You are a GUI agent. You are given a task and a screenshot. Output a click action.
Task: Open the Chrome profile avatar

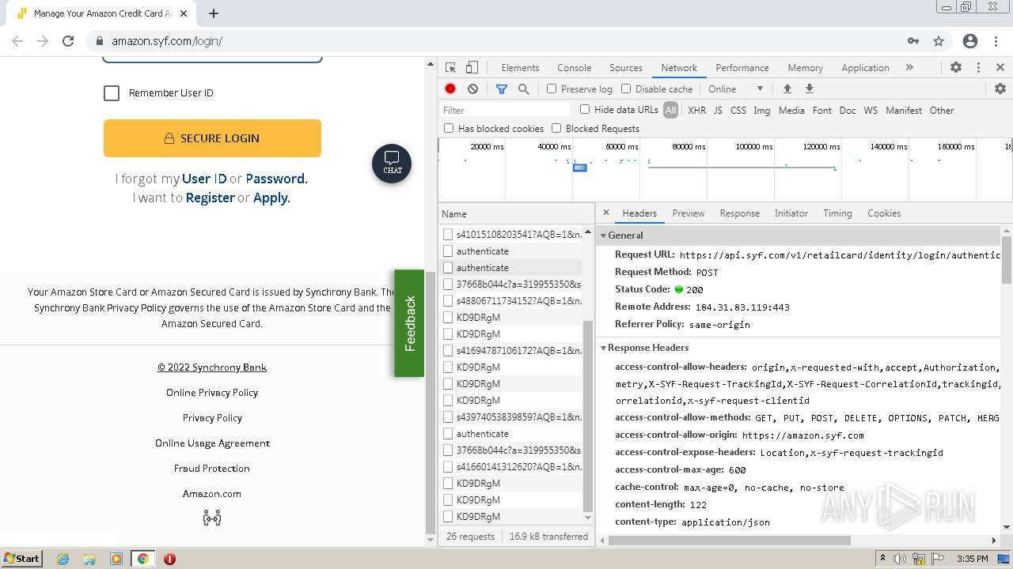[970, 41]
